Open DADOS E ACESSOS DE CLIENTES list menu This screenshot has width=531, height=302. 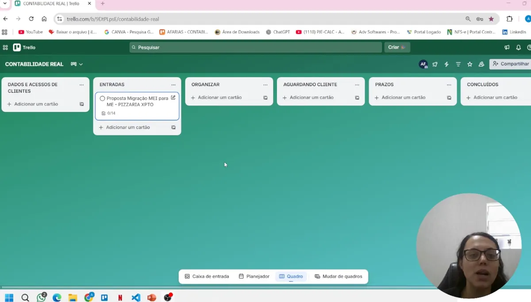coord(81,84)
